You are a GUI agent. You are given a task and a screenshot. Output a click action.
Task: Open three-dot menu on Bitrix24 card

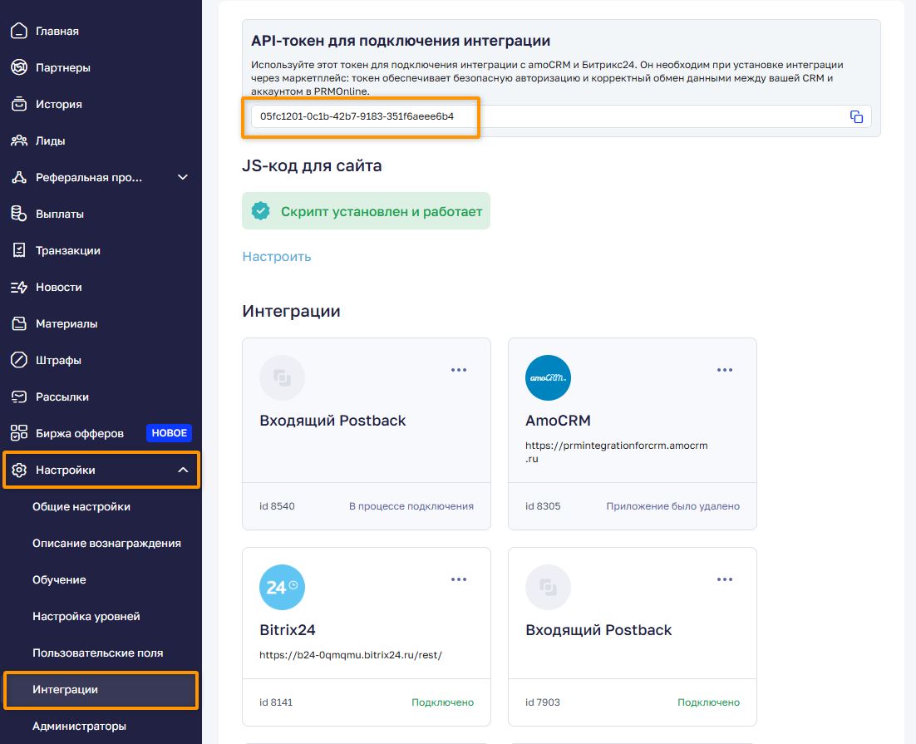point(459,579)
